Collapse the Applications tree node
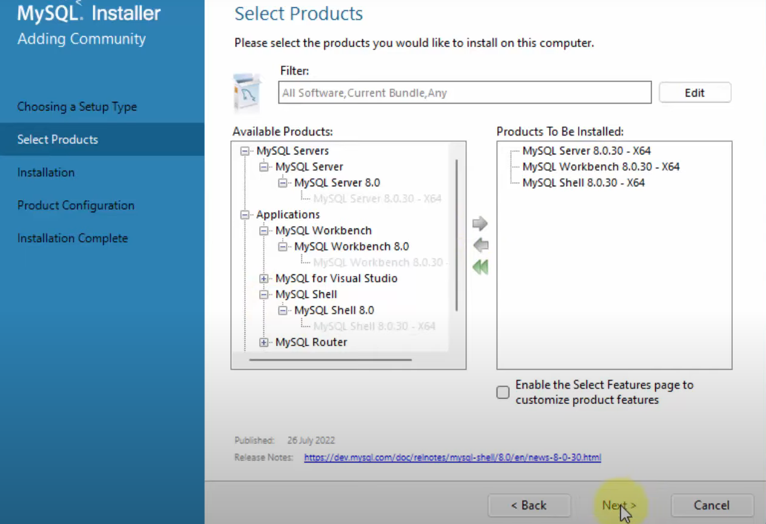Screen dimensions: 766x524 245,215
